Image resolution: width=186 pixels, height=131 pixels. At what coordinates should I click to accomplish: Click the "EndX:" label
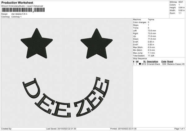click(136, 42)
